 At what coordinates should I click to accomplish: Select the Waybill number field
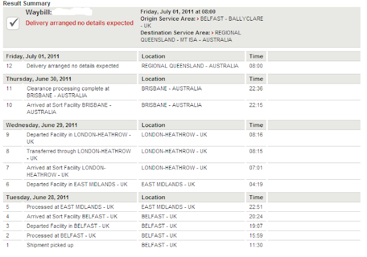tap(72, 12)
